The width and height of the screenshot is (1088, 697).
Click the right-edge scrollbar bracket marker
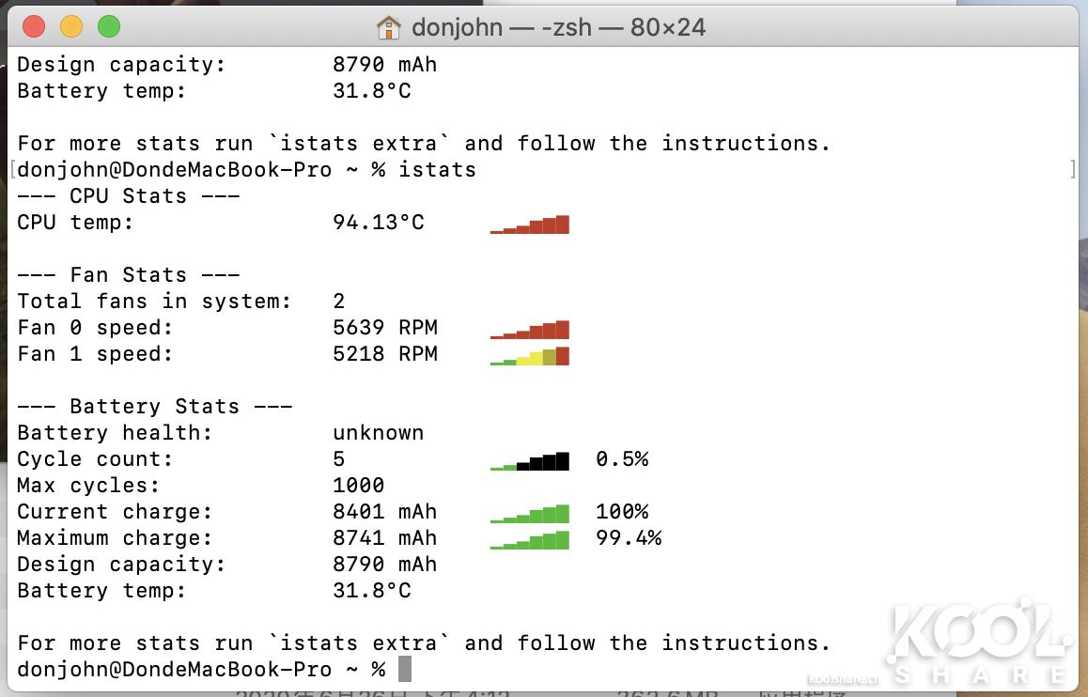click(x=1074, y=169)
